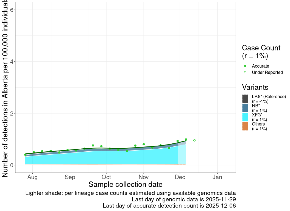Pick the orange Others legend swatch

point(245,126)
